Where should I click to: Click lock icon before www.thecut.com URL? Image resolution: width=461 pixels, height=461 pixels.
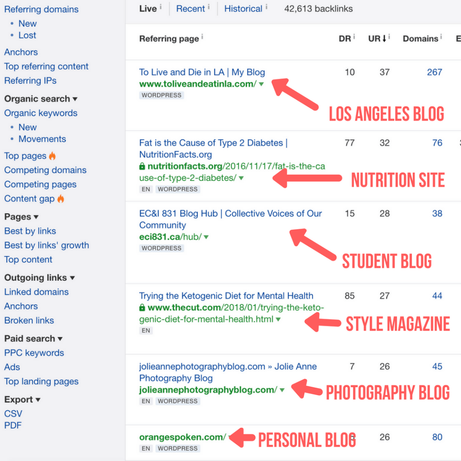click(142, 307)
